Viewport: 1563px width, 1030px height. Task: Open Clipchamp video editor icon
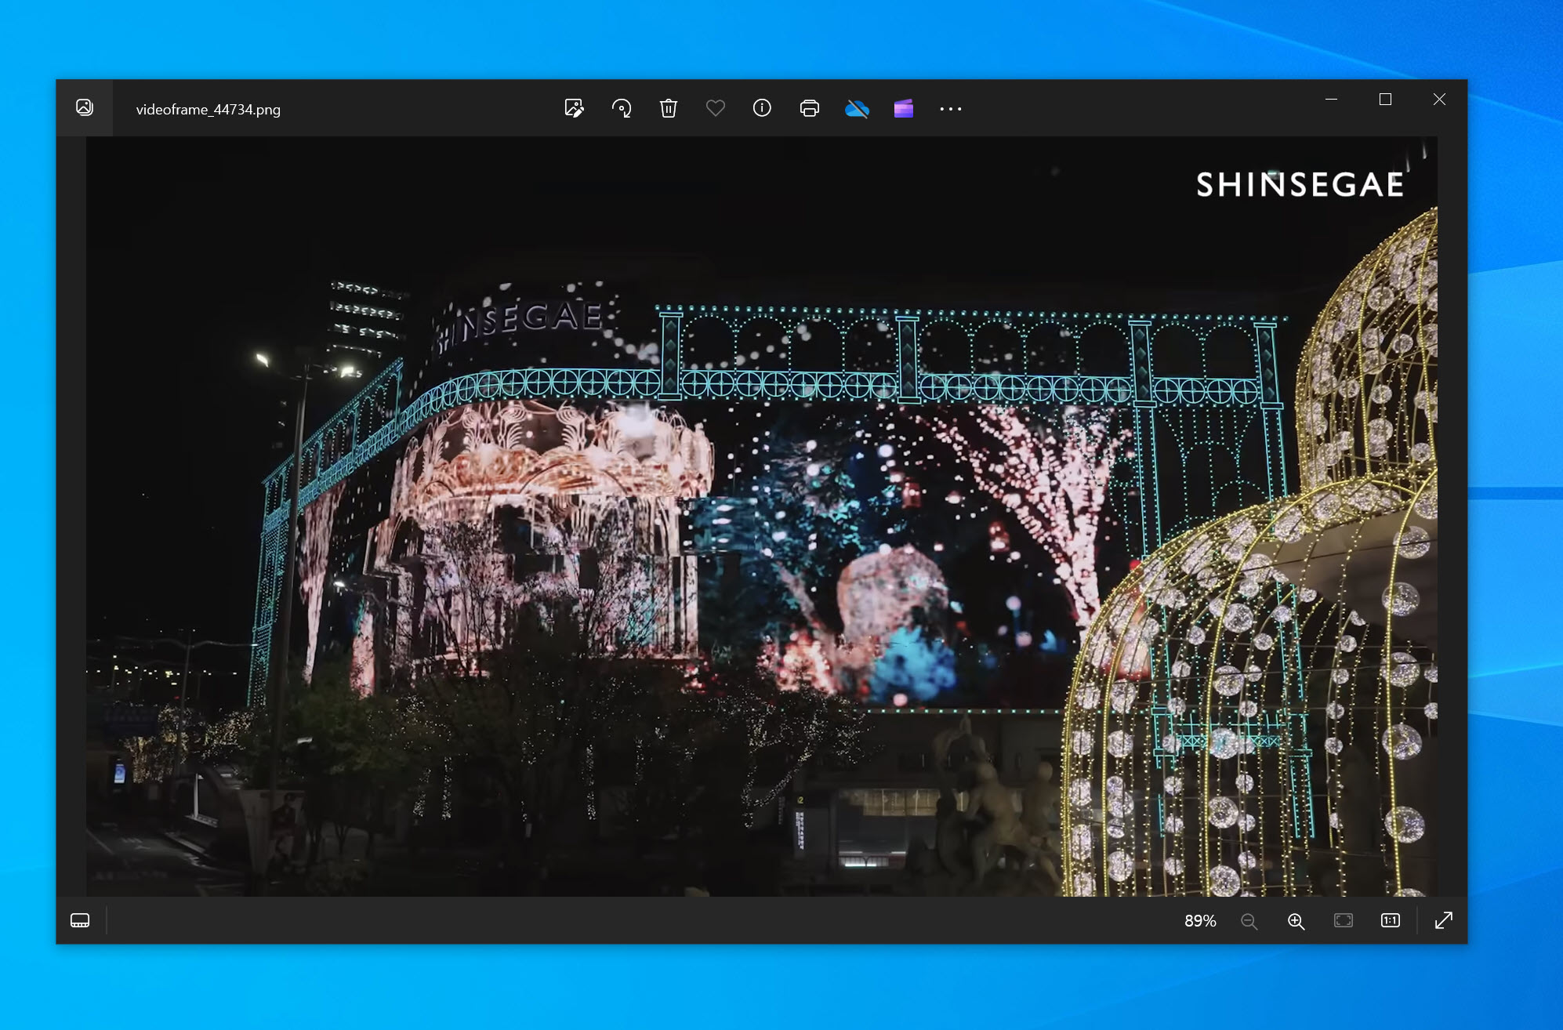[904, 108]
